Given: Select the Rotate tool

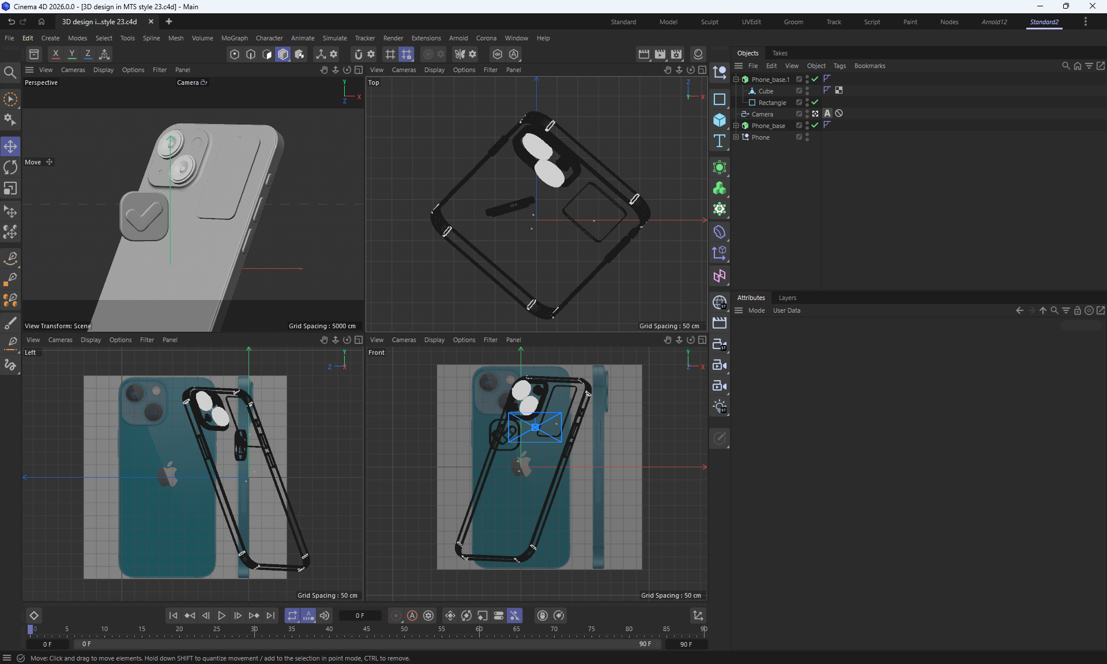Looking at the screenshot, I should 10,167.
